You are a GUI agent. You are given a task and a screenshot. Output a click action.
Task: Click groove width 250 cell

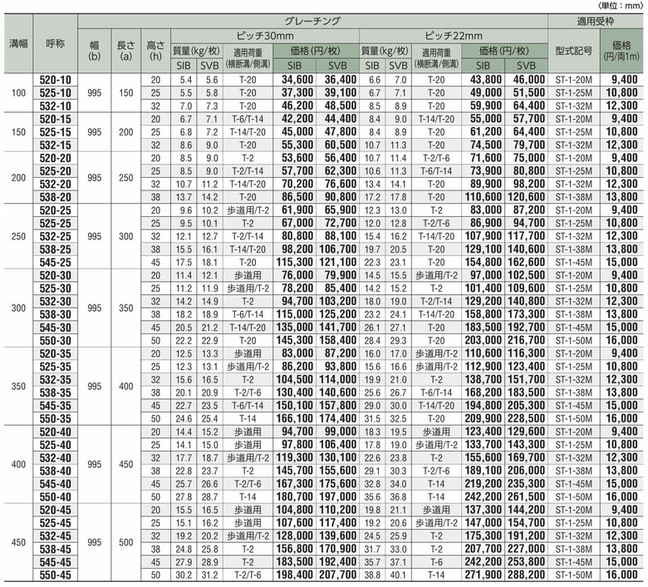tap(18, 237)
